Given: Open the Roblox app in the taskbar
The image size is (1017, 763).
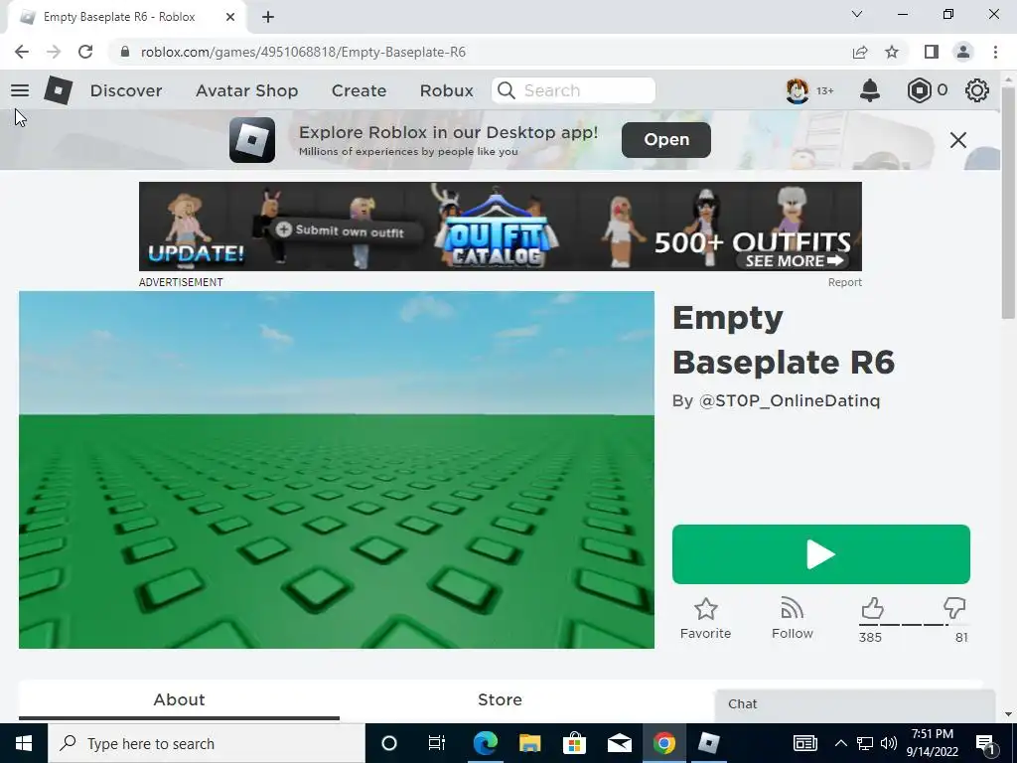Looking at the screenshot, I should tap(708, 743).
